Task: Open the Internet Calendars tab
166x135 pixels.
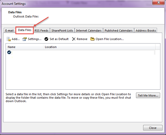Action: (x=89, y=31)
